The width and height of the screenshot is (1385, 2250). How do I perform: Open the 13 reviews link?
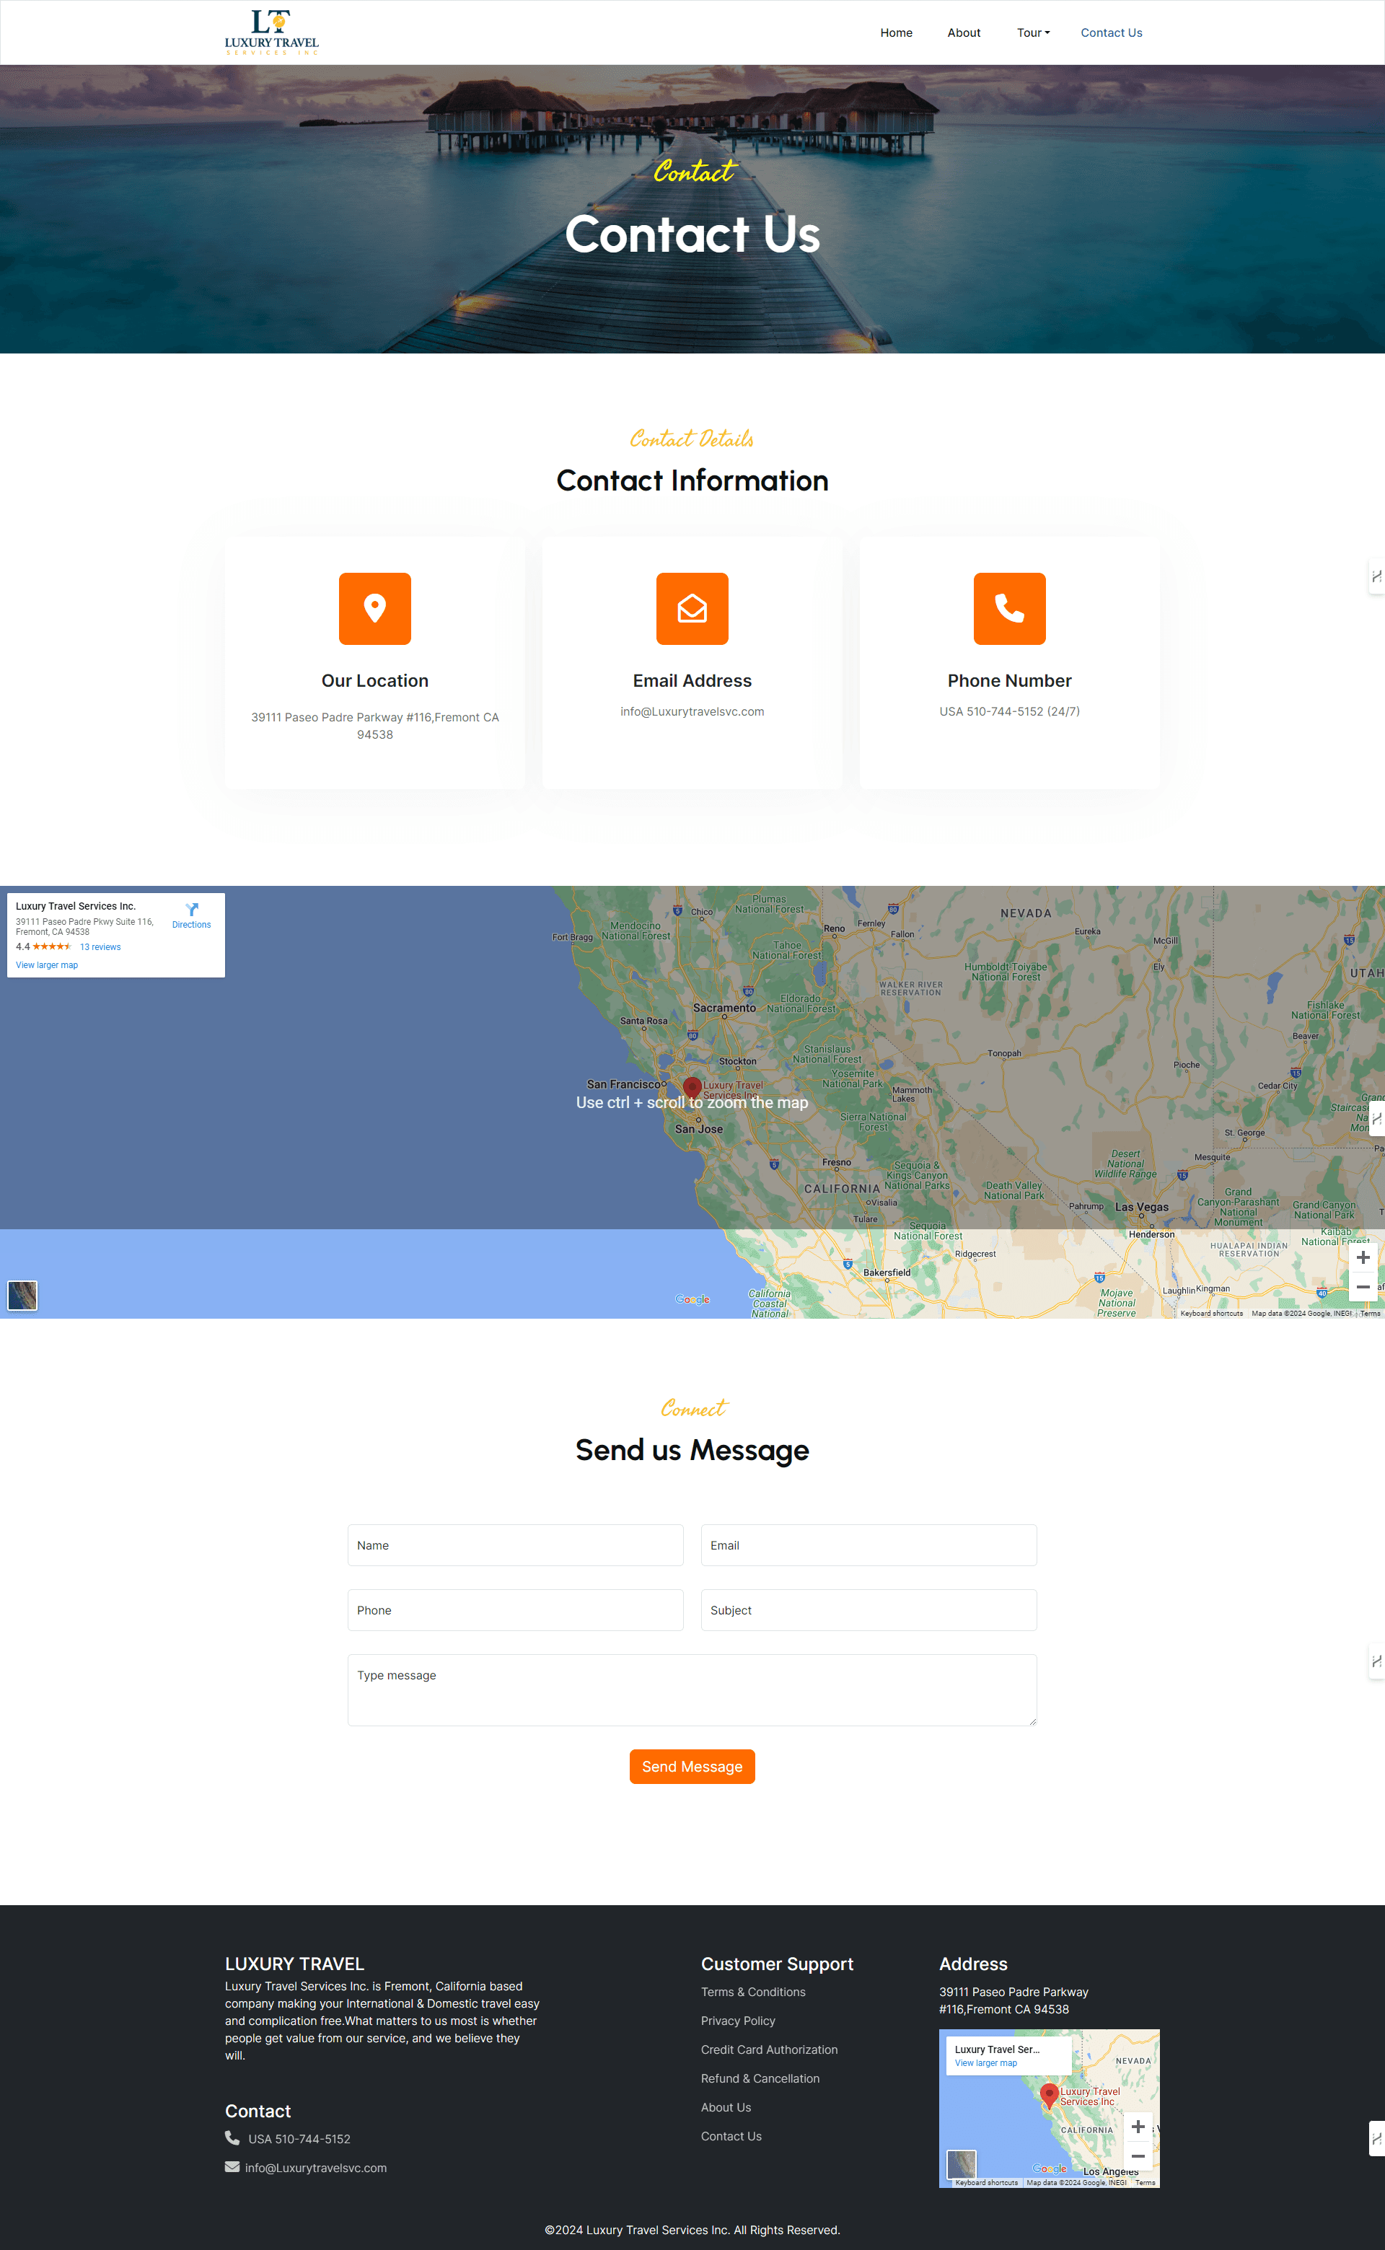click(100, 947)
